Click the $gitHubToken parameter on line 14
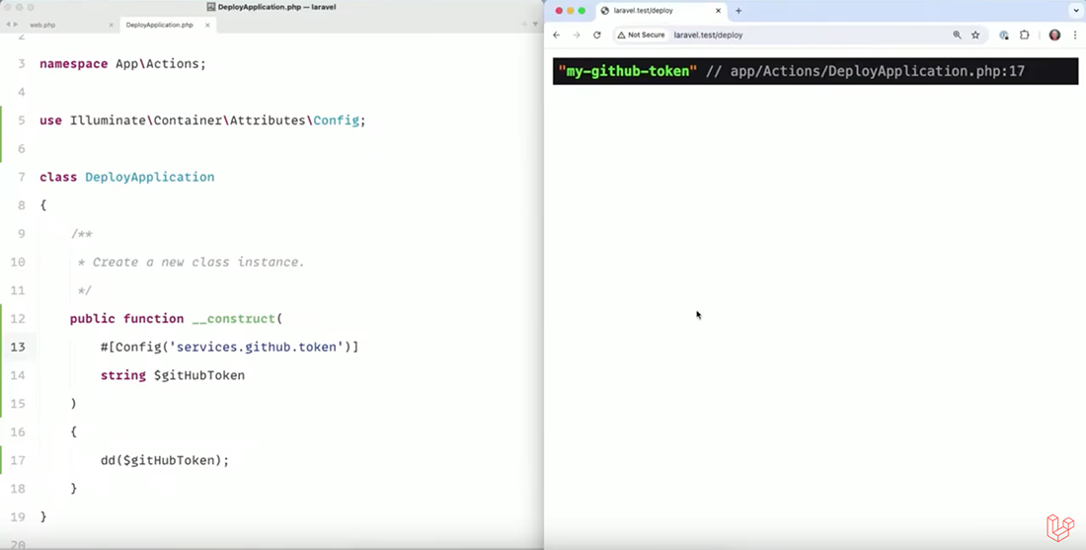 (199, 375)
